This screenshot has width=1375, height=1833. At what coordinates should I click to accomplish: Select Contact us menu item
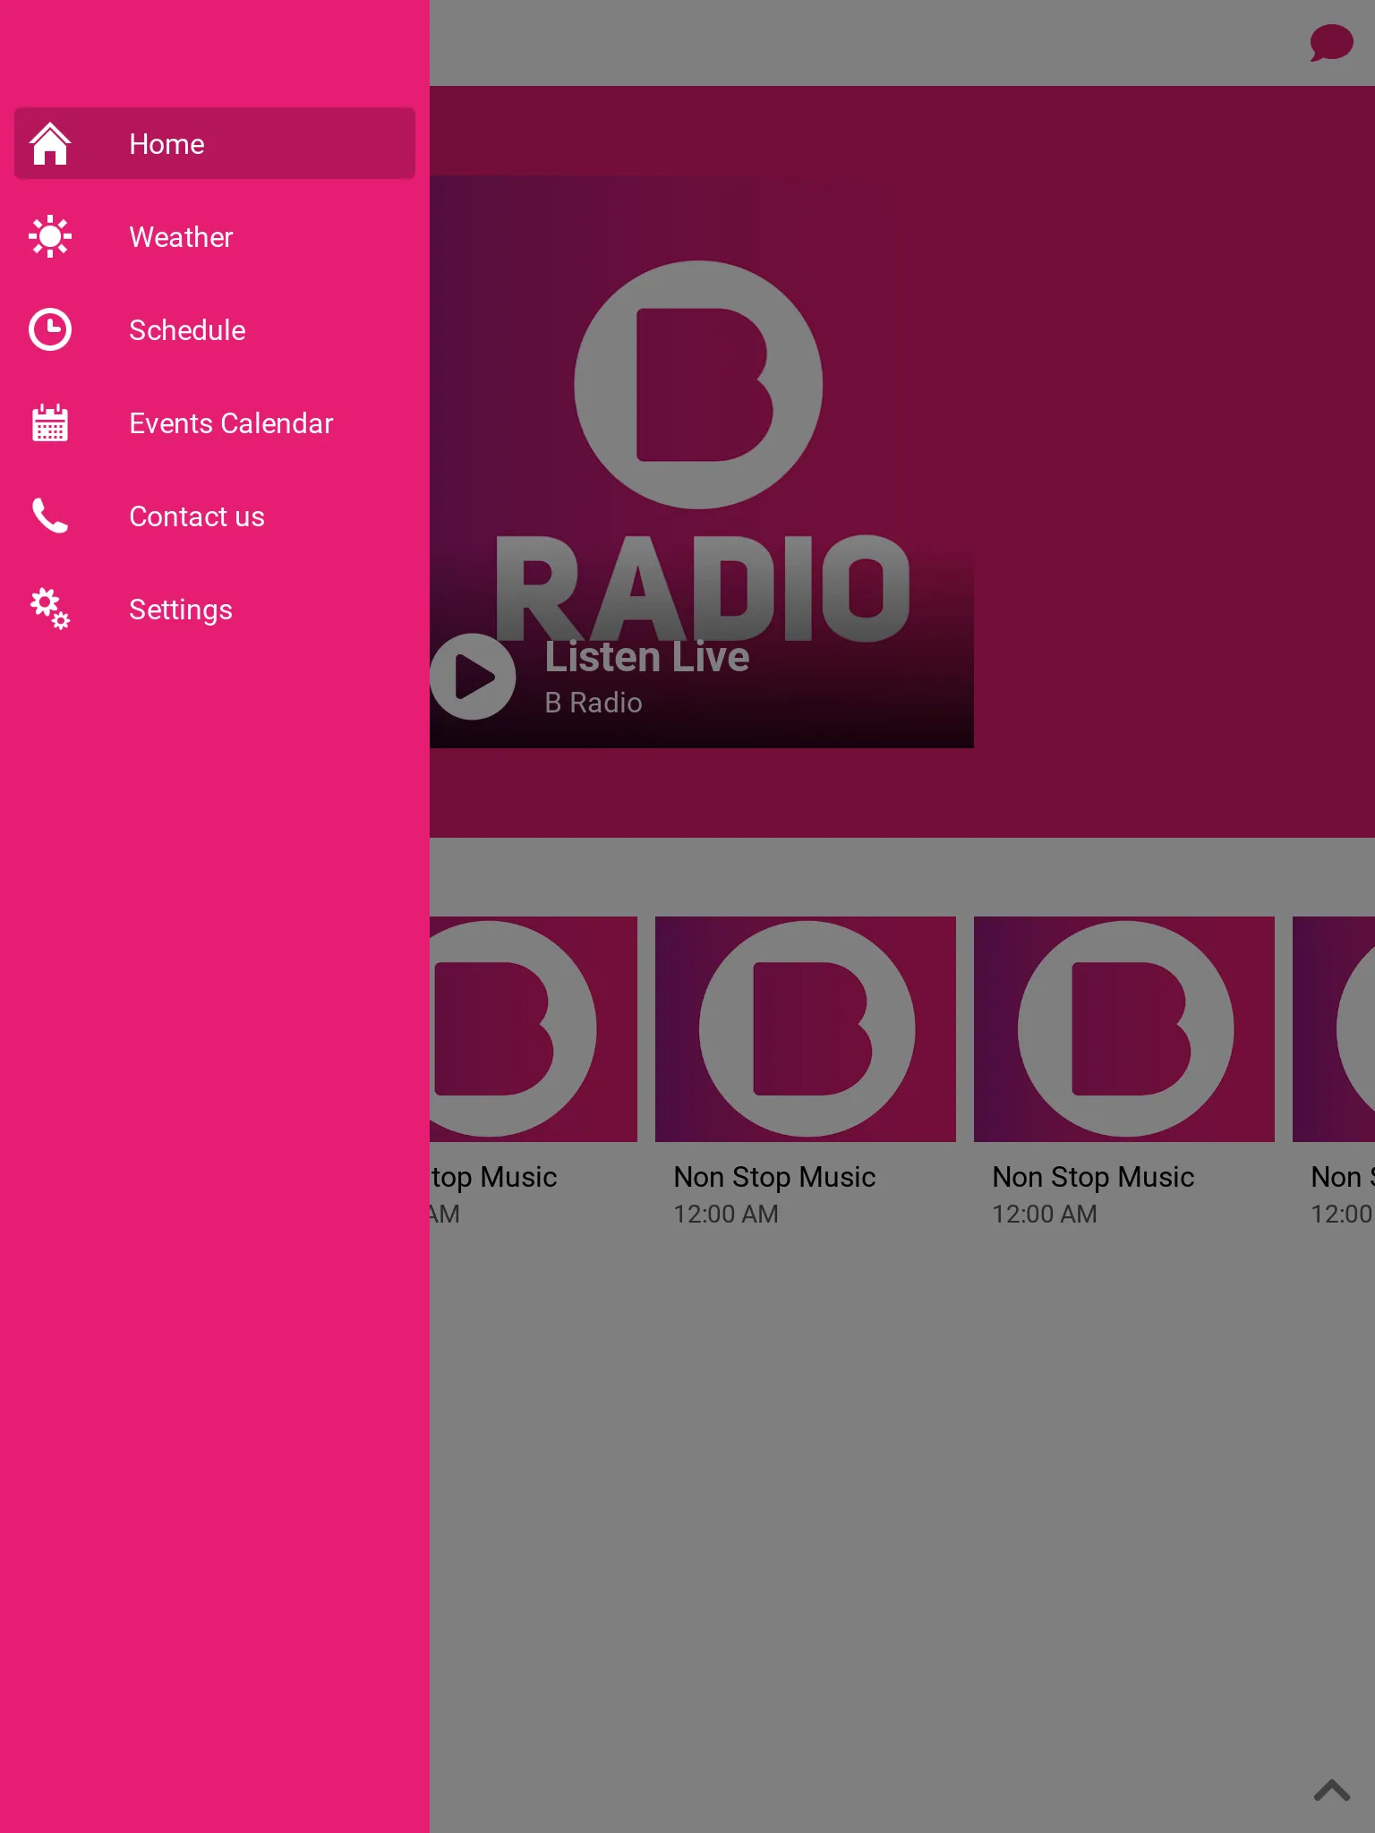tap(215, 516)
